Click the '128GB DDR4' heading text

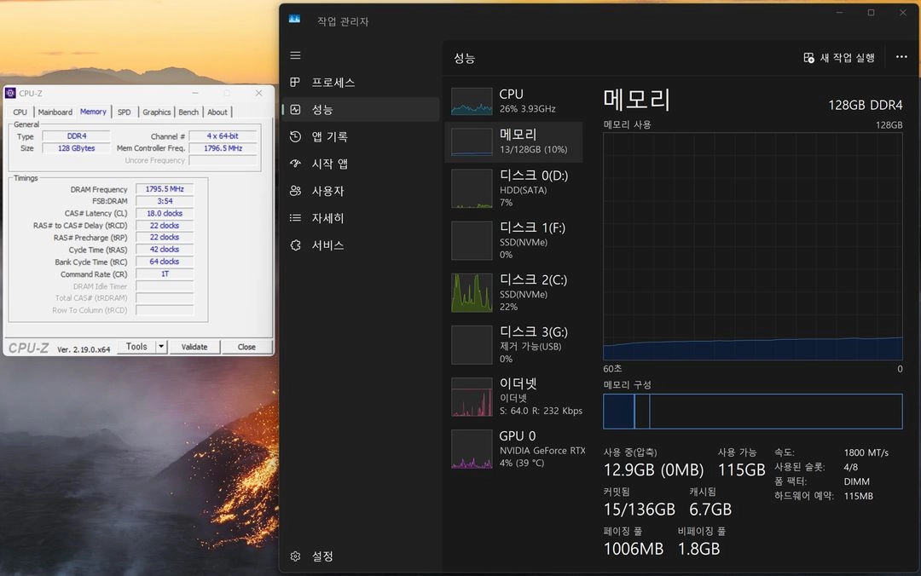(866, 105)
